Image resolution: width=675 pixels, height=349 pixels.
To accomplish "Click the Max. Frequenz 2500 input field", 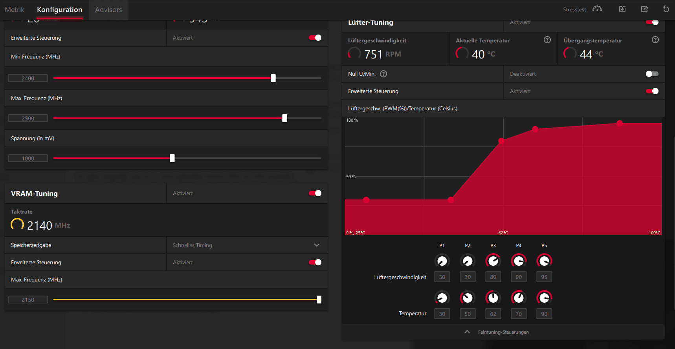I will point(28,118).
